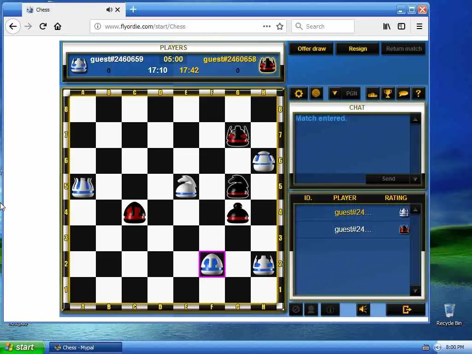The width and height of the screenshot is (472, 354).
Task: Toggle sound speaker icon below player list
Action: (x=363, y=309)
